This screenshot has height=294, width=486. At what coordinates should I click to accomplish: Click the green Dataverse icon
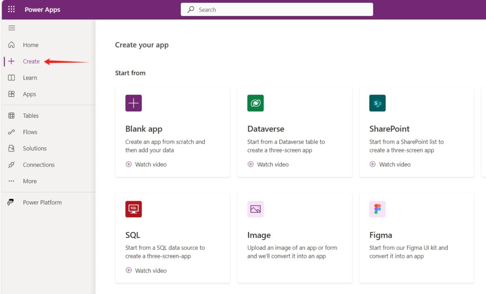[255, 103]
